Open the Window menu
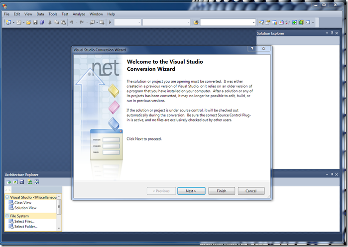Viewport: 348px width, 247px height. coord(96,14)
